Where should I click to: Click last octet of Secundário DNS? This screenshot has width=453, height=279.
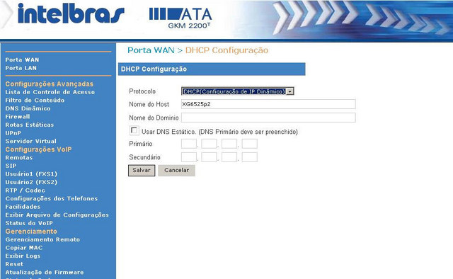click(250, 157)
